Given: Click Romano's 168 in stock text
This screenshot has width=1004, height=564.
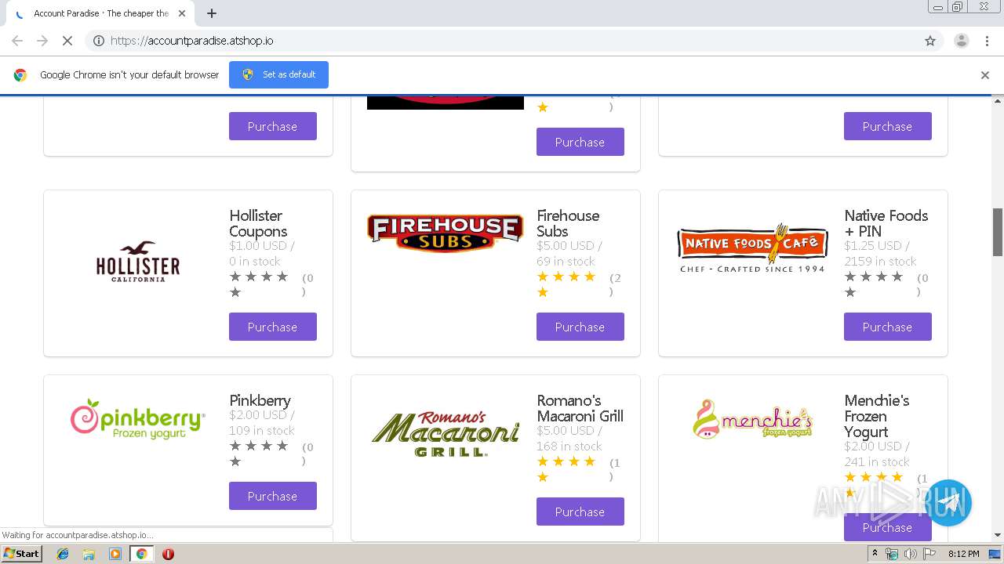Looking at the screenshot, I should 569,446.
